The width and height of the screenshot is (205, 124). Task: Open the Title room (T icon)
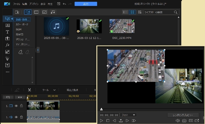7,32
